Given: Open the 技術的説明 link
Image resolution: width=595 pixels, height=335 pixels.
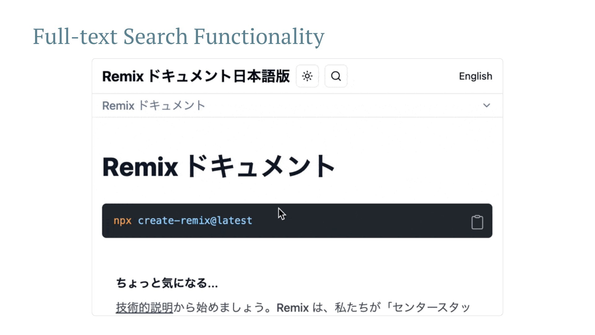Looking at the screenshot, I should click(144, 308).
